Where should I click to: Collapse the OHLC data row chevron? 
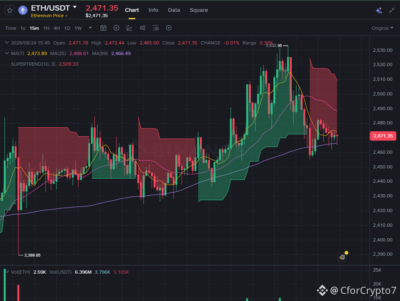(x=7, y=43)
